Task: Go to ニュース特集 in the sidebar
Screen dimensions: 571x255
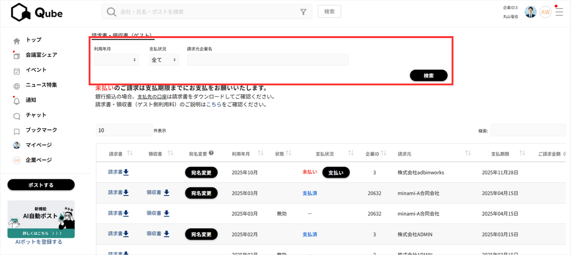Action: click(x=41, y=85)
